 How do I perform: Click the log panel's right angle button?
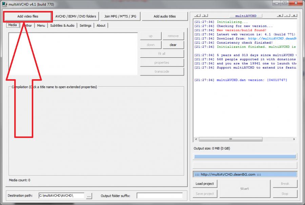tap(205, 16)
